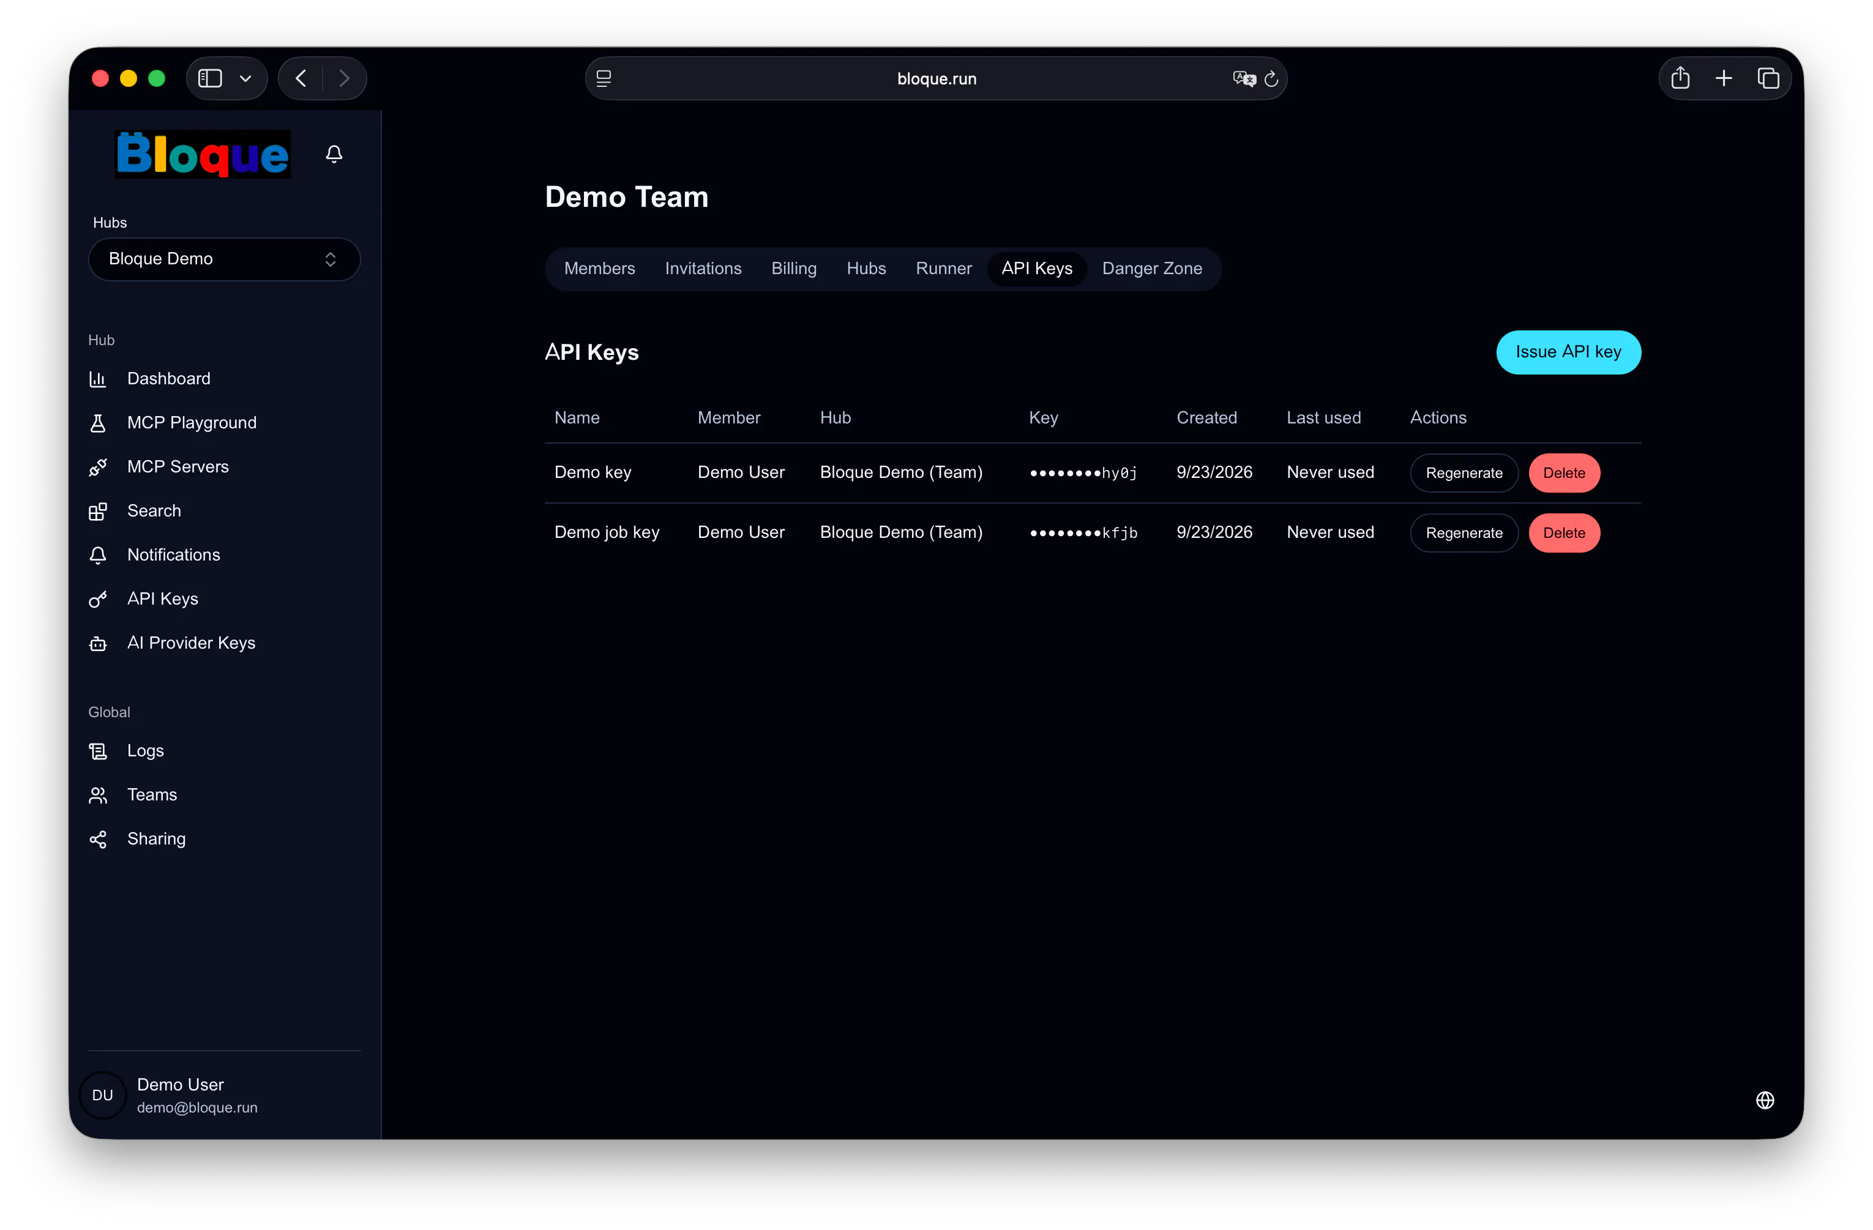
Task: Open the Danger Zone tab
Action: point(1152,269)
